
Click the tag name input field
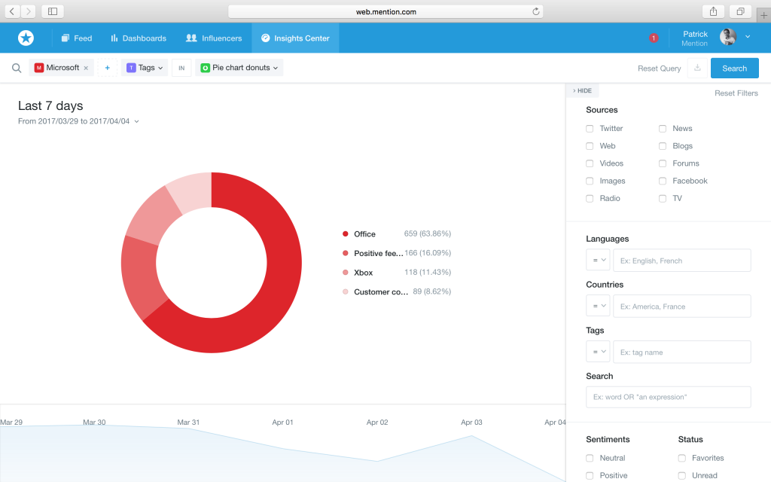[682, 352]
